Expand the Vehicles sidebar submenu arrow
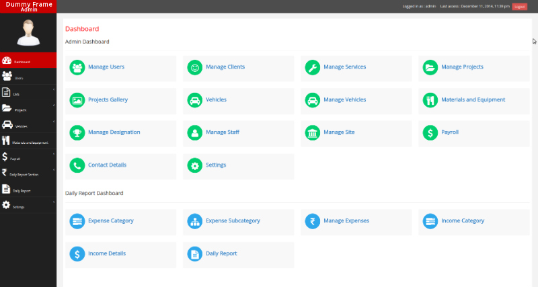The height and width of the screenshot is (287, 538). pos(53,122)
